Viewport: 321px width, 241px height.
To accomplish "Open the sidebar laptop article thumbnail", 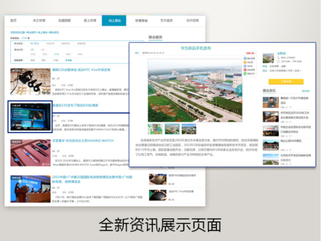I will point(157,179).
